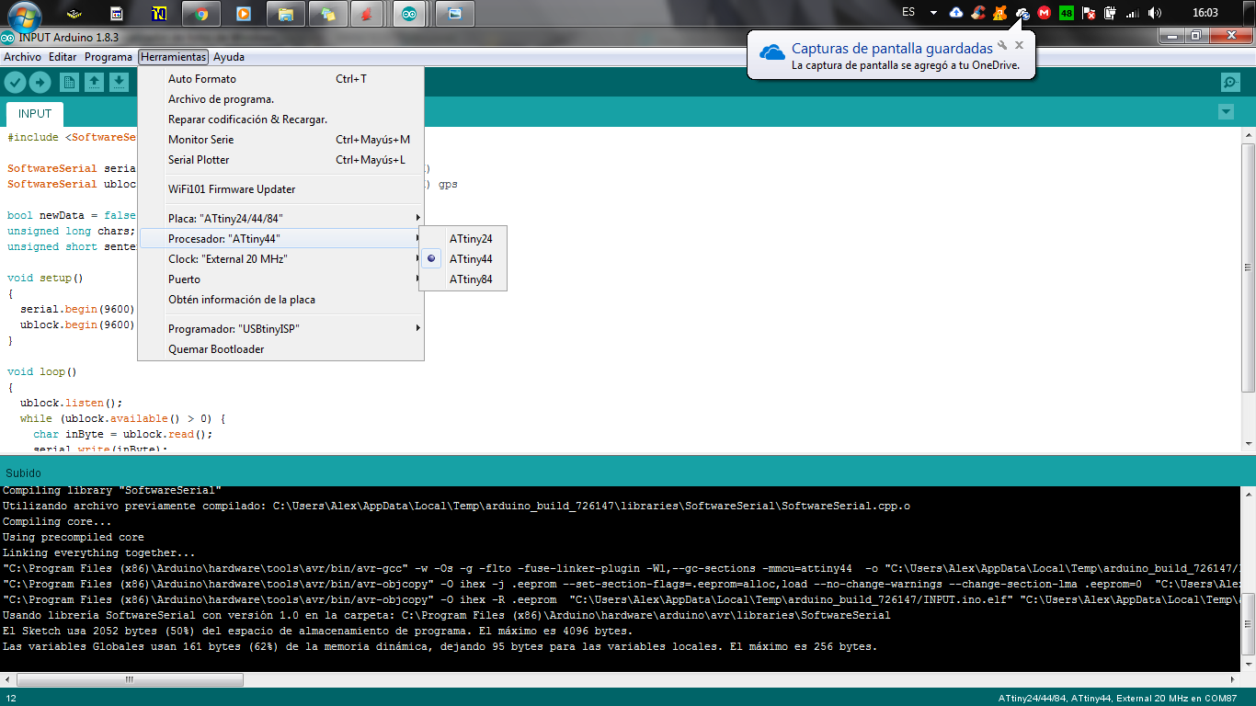
Task: Expand the Clock "External 20 MHz" submenu
Action: (280, 259)
